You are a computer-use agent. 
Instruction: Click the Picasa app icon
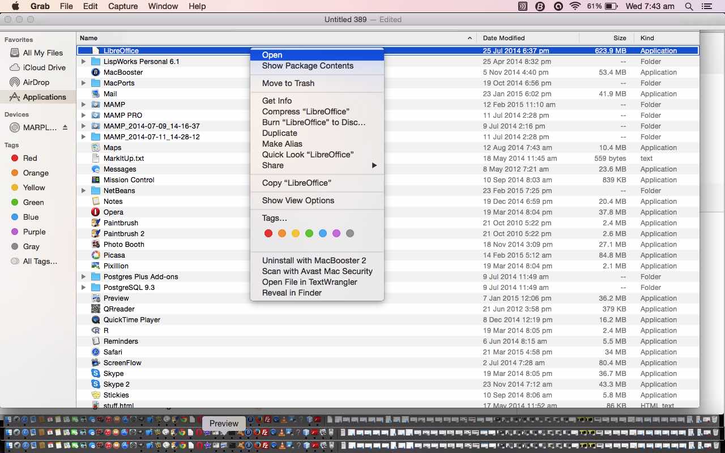pyautogui.click(x=96, y=255)
